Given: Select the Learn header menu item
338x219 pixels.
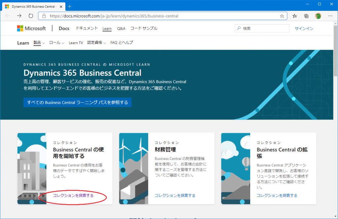Looking at the screenshot, I should [107, 28].
